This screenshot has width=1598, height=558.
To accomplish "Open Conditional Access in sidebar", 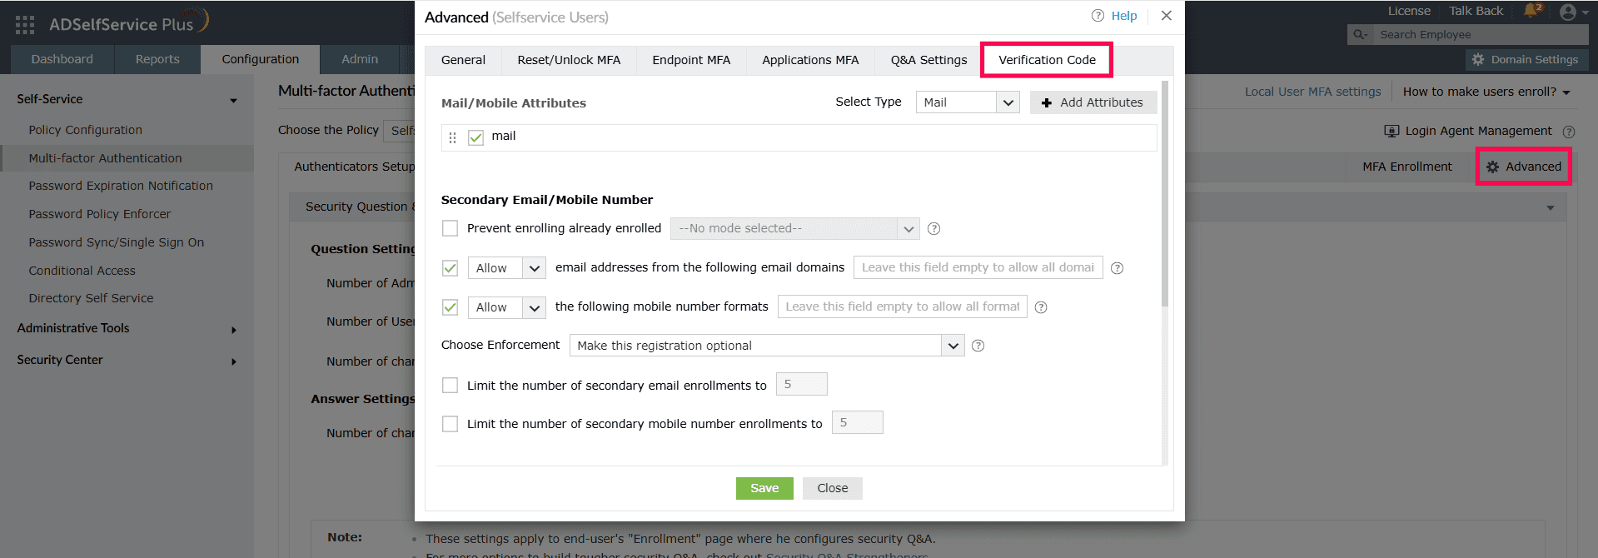I will pos(82,271).
